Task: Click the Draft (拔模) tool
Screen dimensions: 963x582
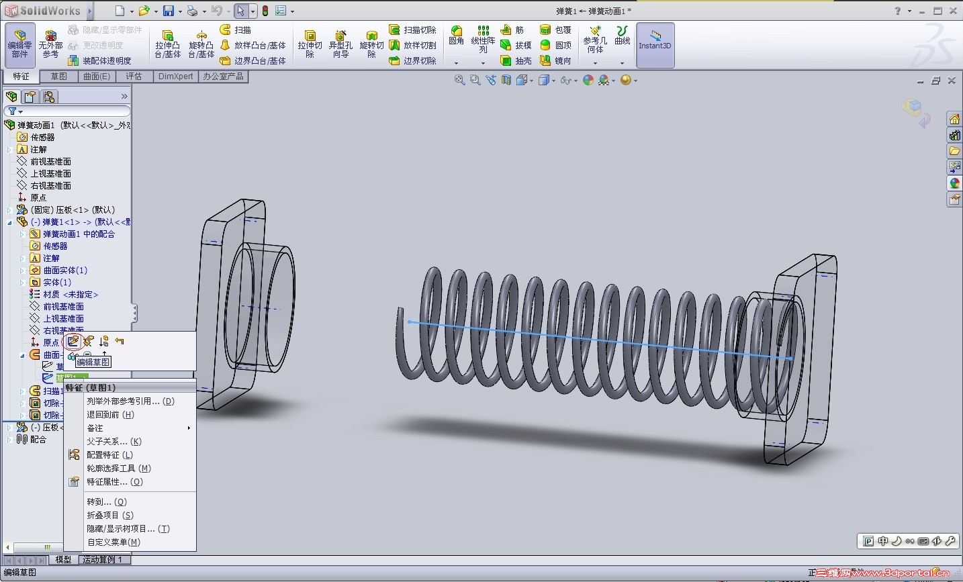Action: click(516, 46)
